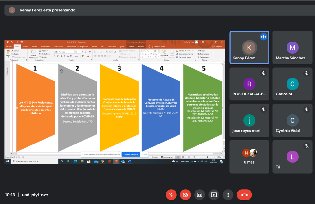Click 'Ocultar' on the sharing banner
The image size is (315, 204).
point(144,154)
